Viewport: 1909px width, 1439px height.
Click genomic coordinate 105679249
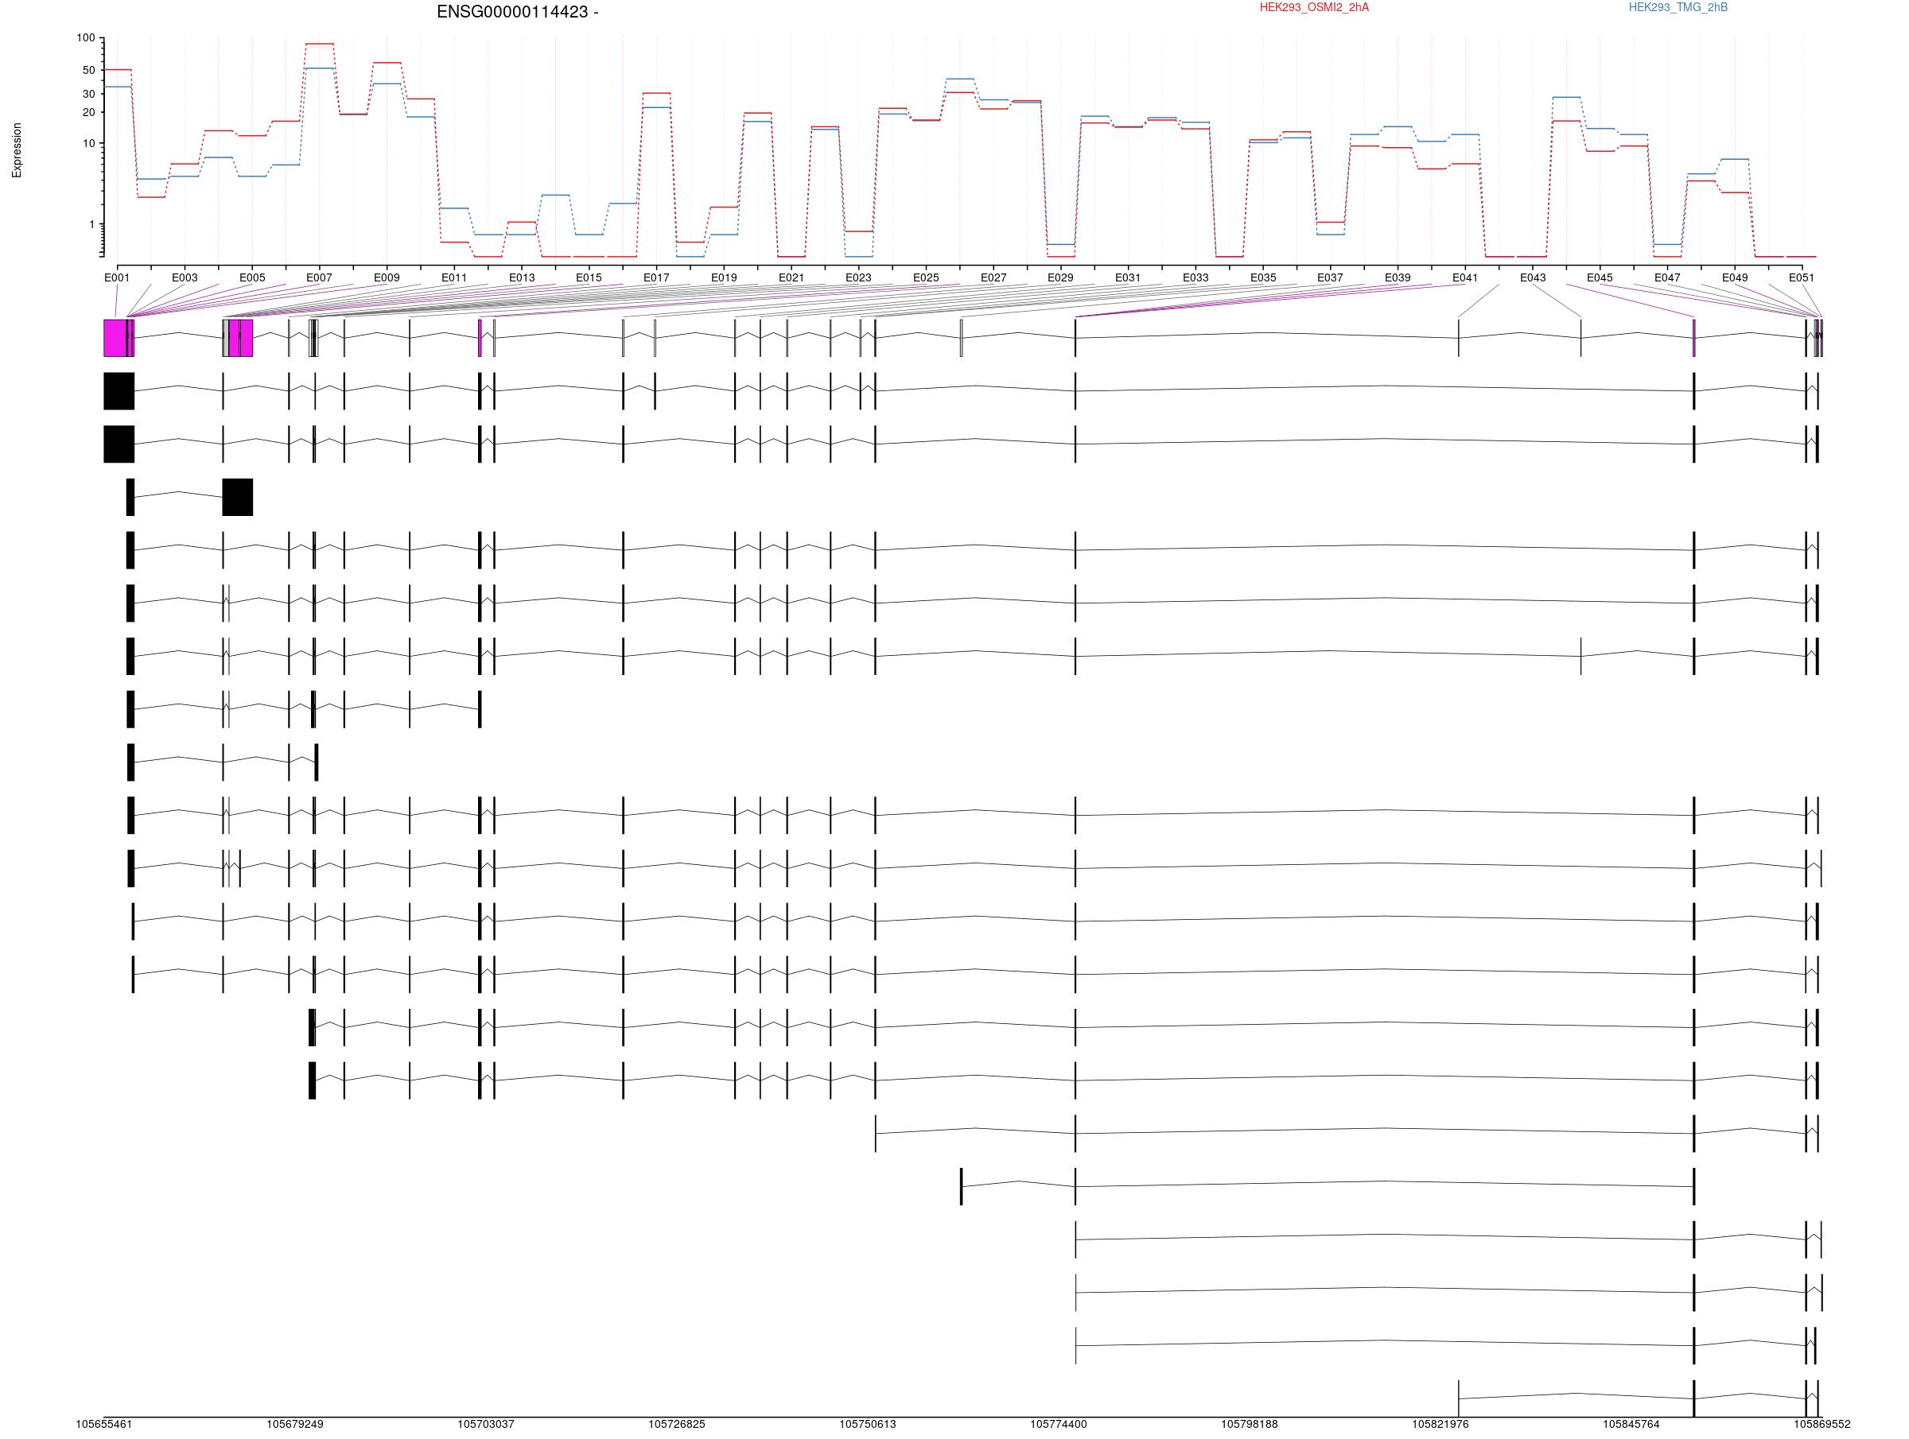(295, 1425)
